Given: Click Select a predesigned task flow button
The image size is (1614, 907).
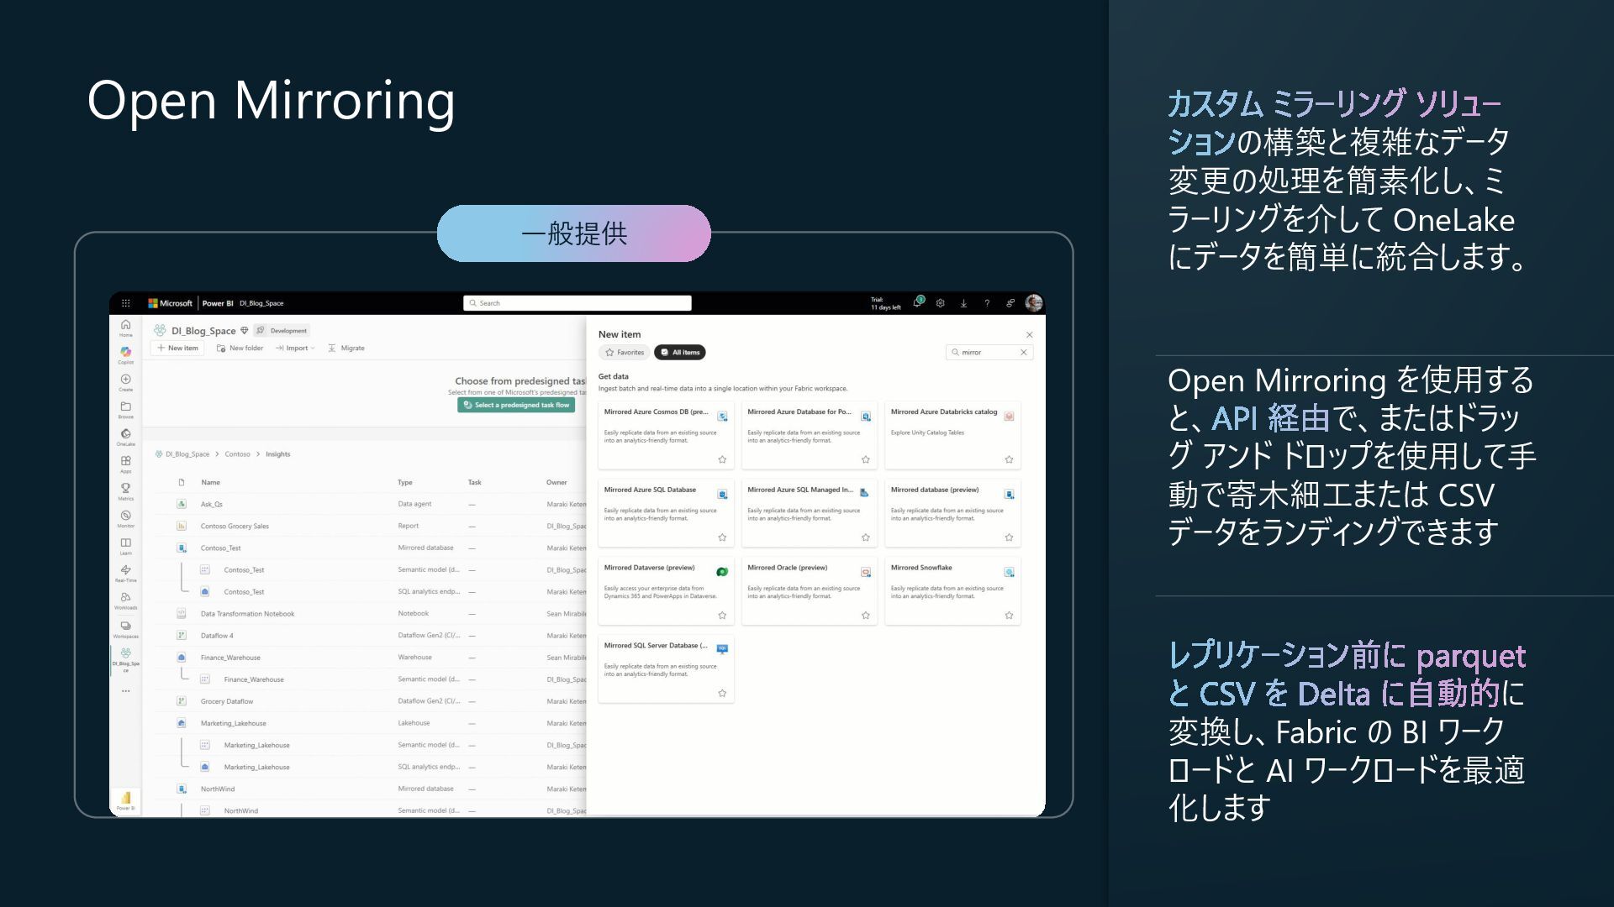Looking at the screenshot, I should (516, 405).
